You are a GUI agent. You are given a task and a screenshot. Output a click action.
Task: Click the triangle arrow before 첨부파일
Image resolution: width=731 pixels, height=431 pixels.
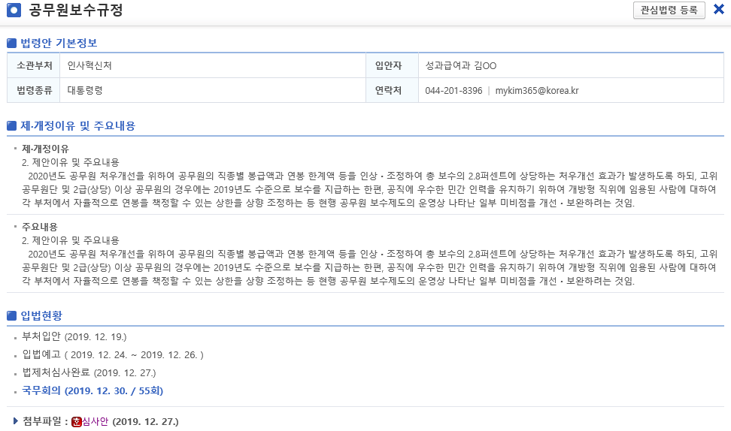tap(15, 421)
